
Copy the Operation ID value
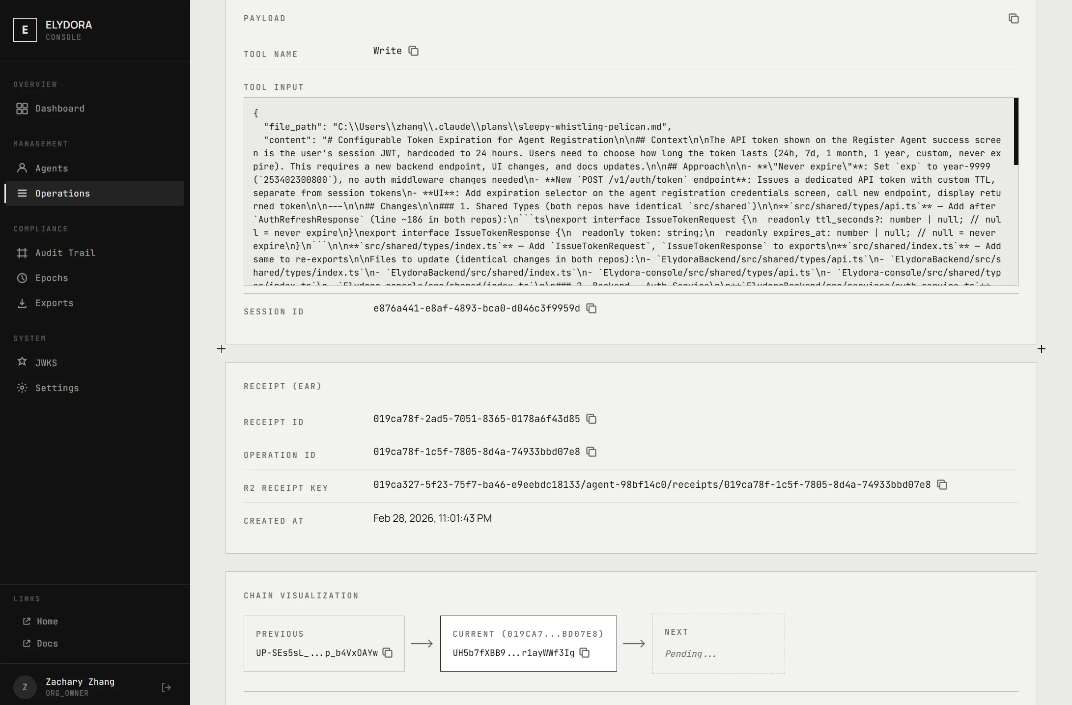coord(591,451)
